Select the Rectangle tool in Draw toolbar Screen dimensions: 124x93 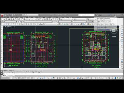pos(2,35)
